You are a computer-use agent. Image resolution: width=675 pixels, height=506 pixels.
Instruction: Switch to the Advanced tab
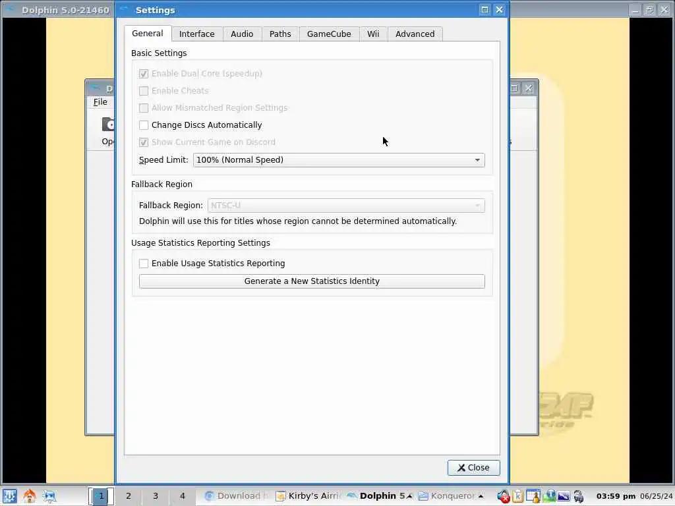coord(415,34)
